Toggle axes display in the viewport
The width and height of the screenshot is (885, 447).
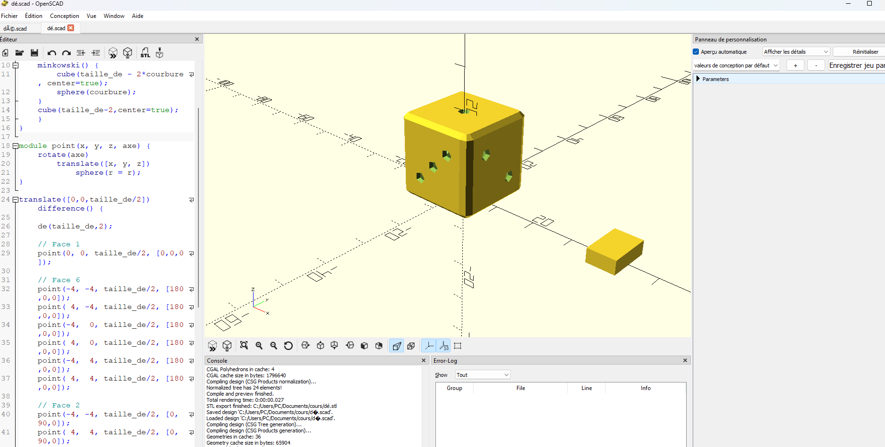[429, 346]
